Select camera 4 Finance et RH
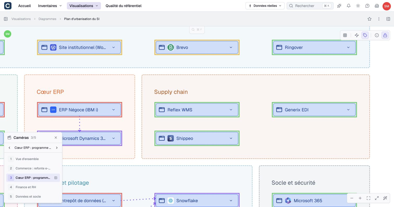 (x=33, y=187)
